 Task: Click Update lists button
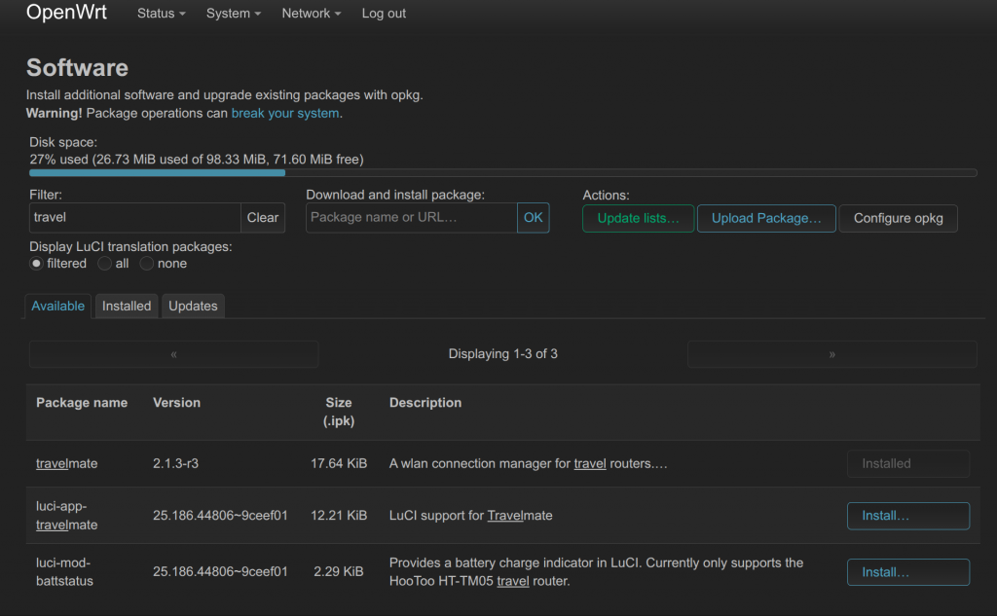pos(639,218)
